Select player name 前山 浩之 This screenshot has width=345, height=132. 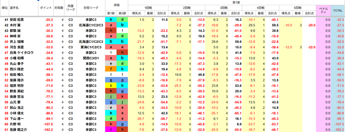[17, 107]
